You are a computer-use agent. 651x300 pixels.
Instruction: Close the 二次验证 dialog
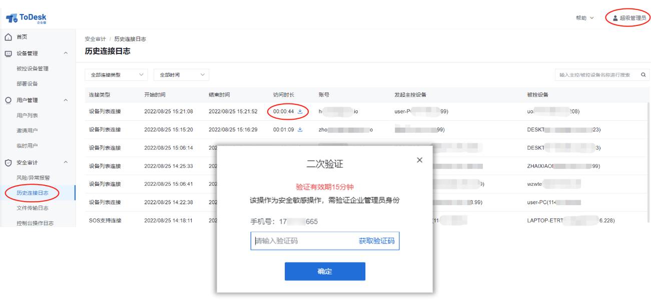[x=419, y=160]
